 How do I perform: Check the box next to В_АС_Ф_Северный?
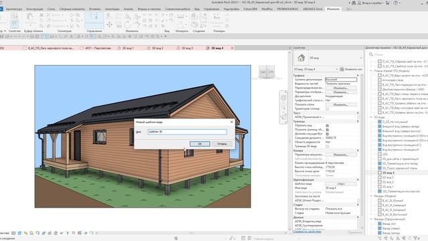coord(380,205)
